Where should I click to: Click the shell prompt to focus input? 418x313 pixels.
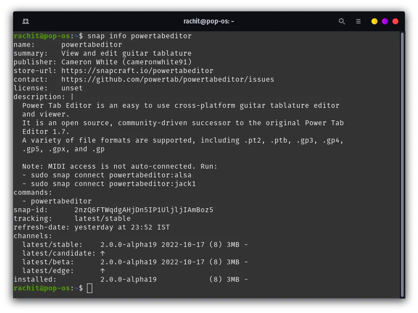pyautogui.click(x=89, y=288)
